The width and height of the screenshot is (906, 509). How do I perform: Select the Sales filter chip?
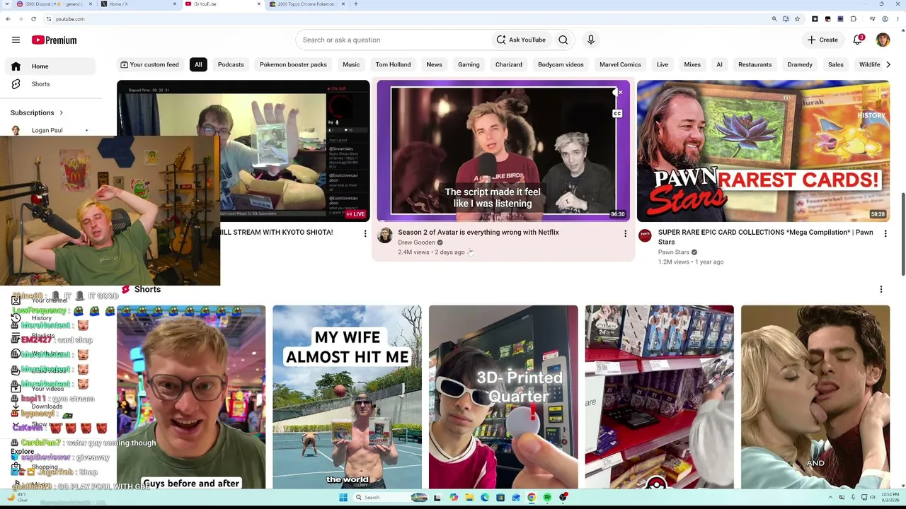[x=836, y=65]
